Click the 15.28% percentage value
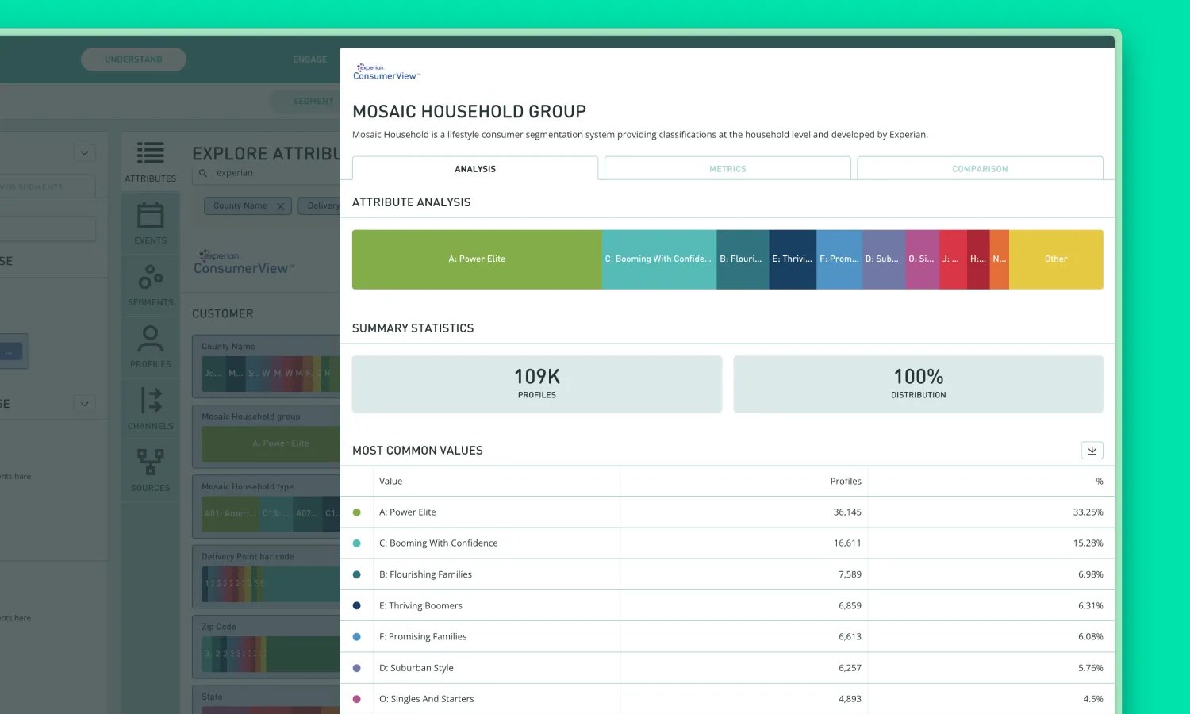1190x714 pixels. pos(1088,543)
